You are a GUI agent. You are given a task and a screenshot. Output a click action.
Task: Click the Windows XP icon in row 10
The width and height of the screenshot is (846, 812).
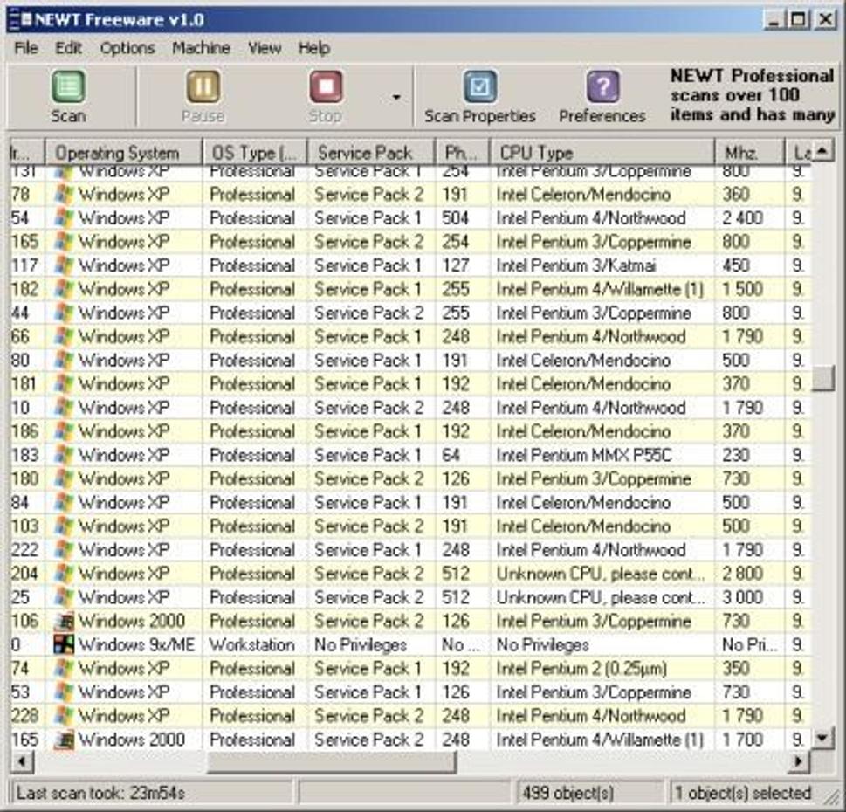(x=65, y=409)
